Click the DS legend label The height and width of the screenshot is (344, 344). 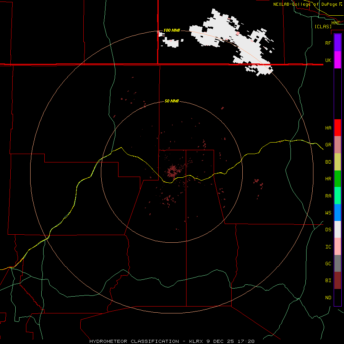click(x=328, y=230)
